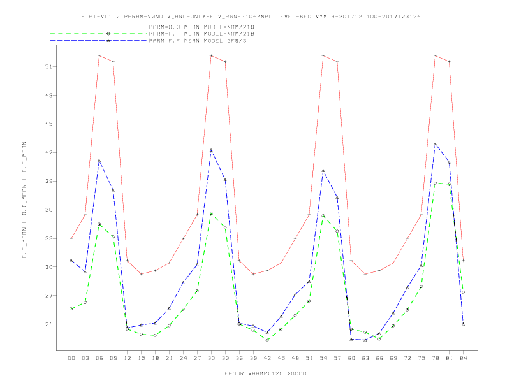Click red line peak marker at hour 06
This screenshot has height=390, width=505.
tap(99, 55)
